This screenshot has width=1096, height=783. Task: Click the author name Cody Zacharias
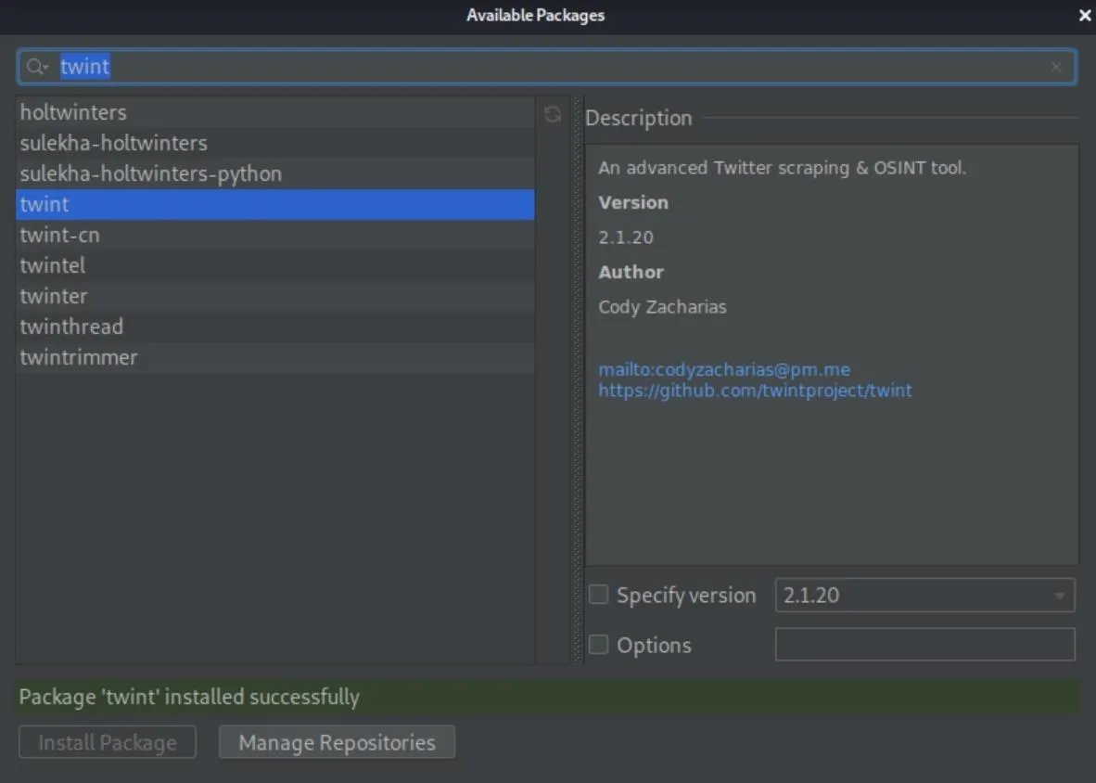coord(662,307)
